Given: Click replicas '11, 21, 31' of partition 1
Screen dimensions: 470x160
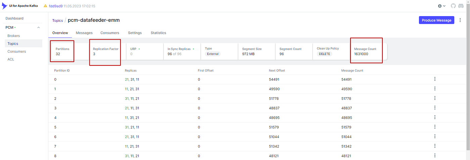Looking at the screenshot, I should coord(132,89).
